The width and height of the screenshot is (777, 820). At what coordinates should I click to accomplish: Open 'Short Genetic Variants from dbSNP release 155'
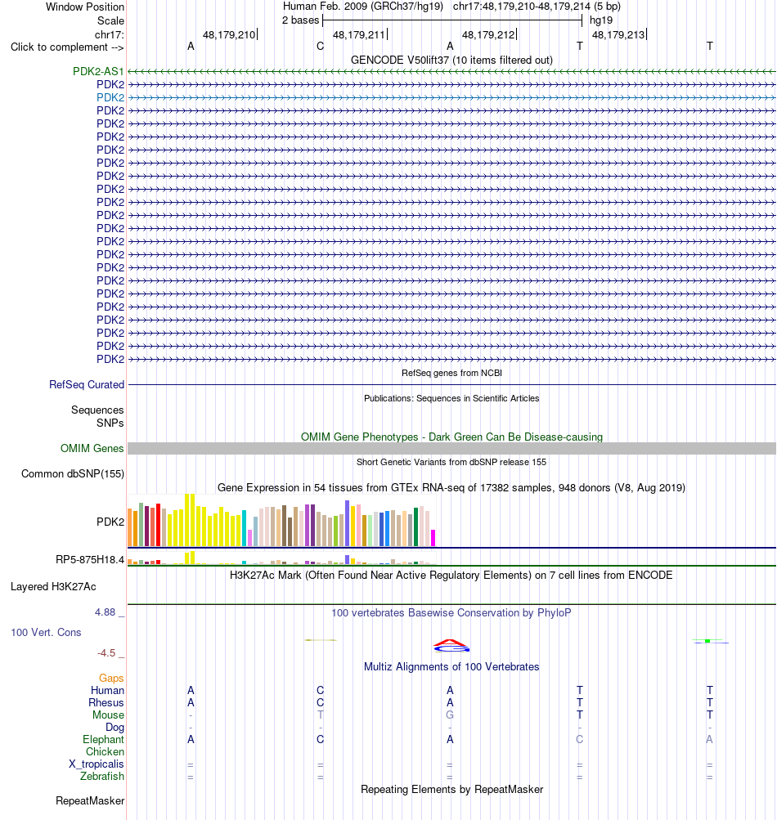tap(451, 462)
